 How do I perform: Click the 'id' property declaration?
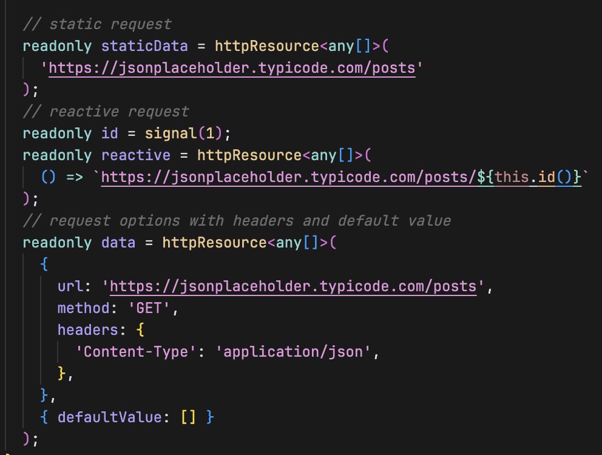(x=109, y=133)
